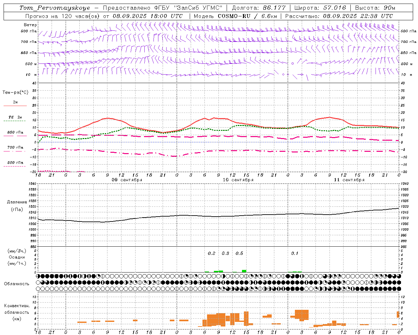Screen dimensions: 418x335
Task: Click the (мм/1ч.) precipitation unit label
Action: click(17, 264)
